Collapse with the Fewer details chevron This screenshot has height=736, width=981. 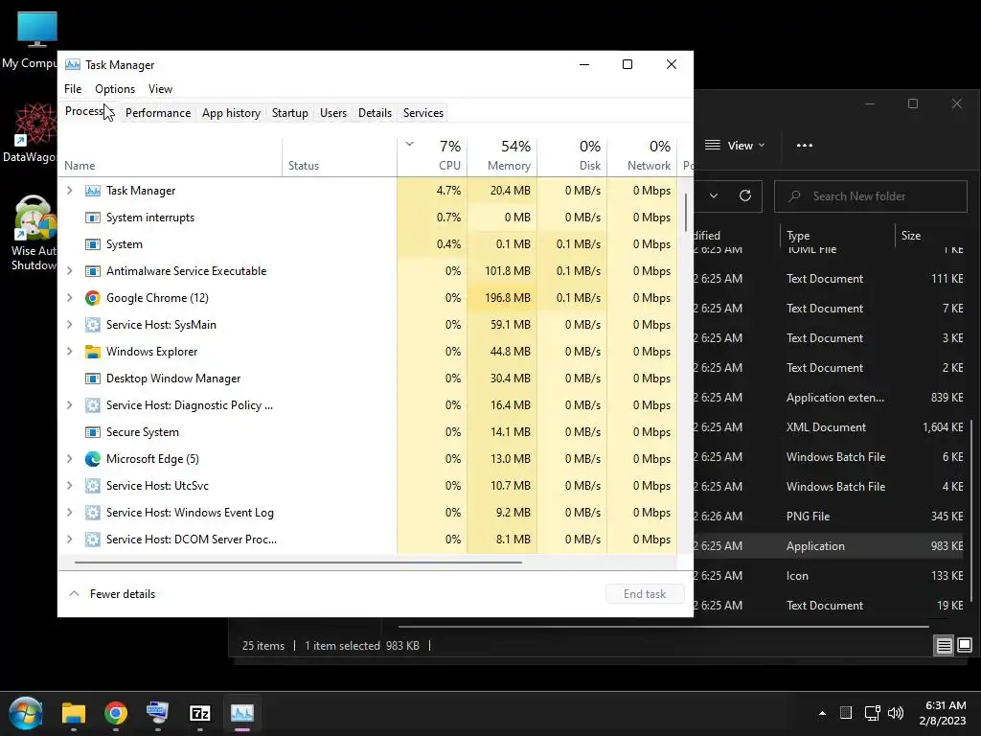pyautogui.click(x=74, y=594)
